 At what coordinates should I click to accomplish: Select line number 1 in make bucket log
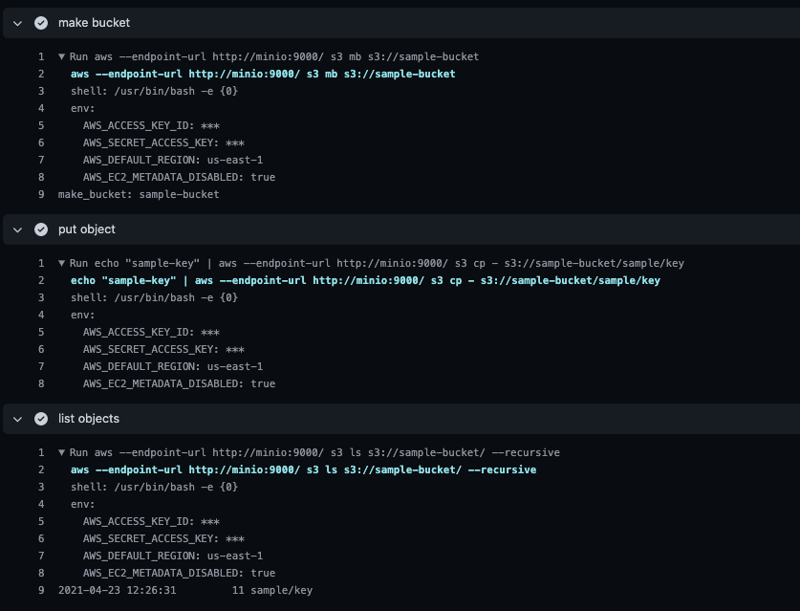(x=41, y=56)
